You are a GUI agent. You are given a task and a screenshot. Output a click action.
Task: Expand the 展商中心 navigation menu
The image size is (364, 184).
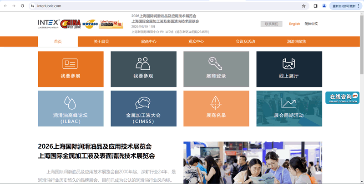(149, 41)
